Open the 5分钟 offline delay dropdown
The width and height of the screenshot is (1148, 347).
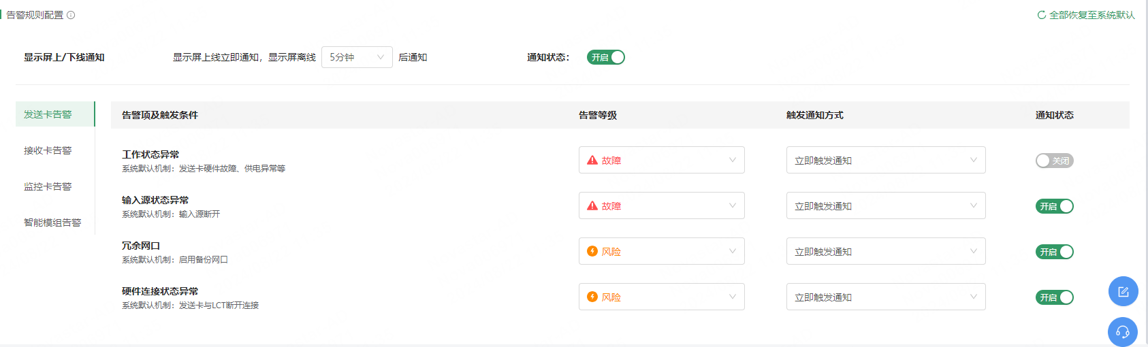tap(357, 57)
